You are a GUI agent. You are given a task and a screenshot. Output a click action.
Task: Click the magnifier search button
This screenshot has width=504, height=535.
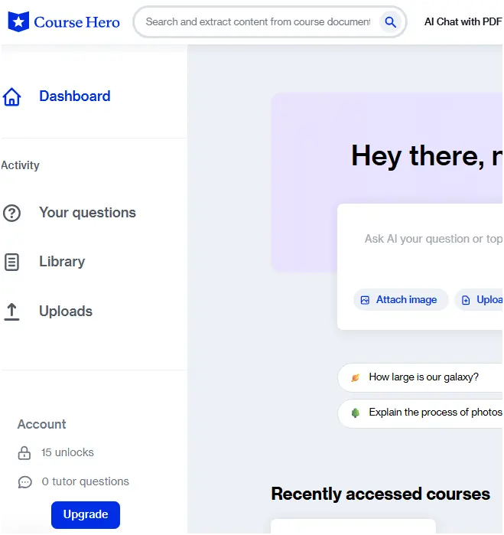pos(391,22)
